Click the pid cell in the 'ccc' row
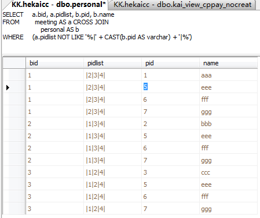The width and height of the screenshot is (260, 218). (171, 172)
